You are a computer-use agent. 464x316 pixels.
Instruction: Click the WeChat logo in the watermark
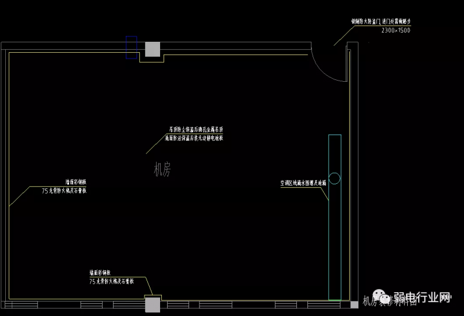pos(382,298)
